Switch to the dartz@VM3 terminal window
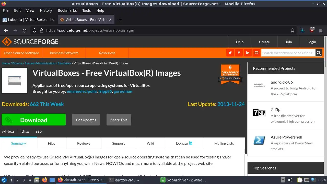The image size is (327, 184). pyautogui.click(x=133, y=180)
